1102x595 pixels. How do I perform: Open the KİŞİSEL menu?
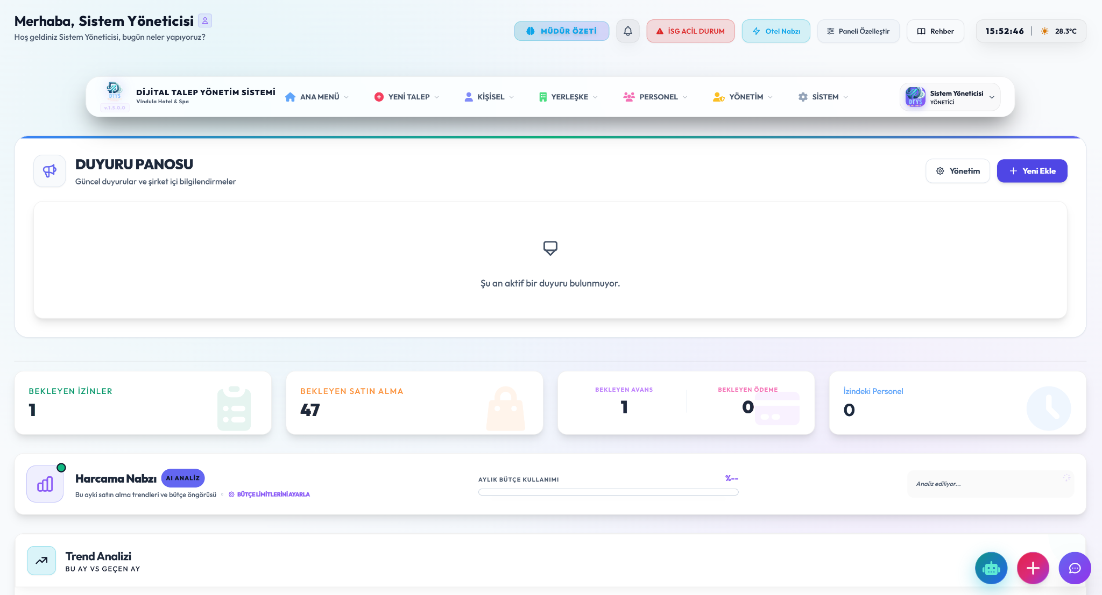pos(489,97)
